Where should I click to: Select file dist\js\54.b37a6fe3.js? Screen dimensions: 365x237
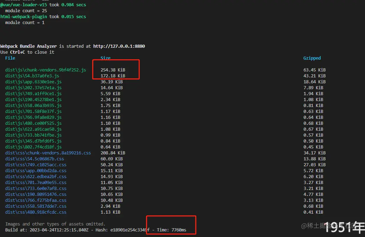[32, 76]
